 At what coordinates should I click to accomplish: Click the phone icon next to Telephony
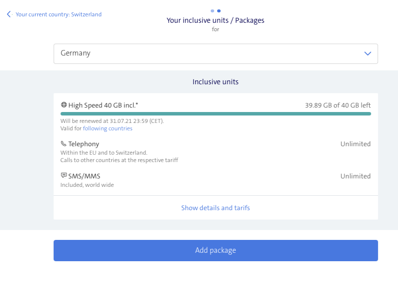pyautogui.click(x=64, y=144)
